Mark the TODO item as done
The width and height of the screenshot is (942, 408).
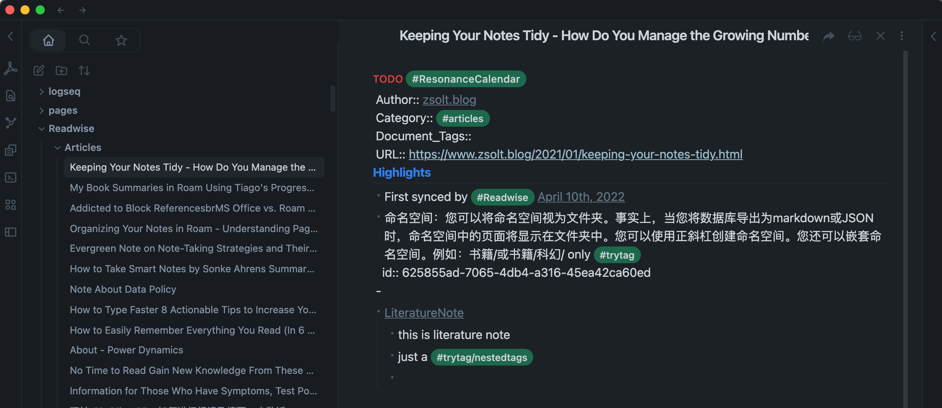coord(388,79)
